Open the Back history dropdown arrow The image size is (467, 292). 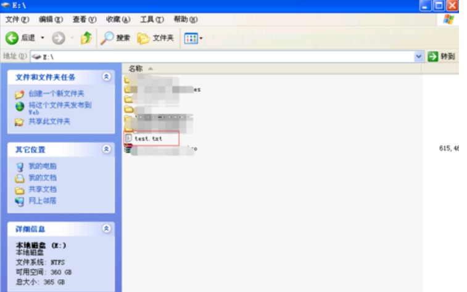coord(43,38)
